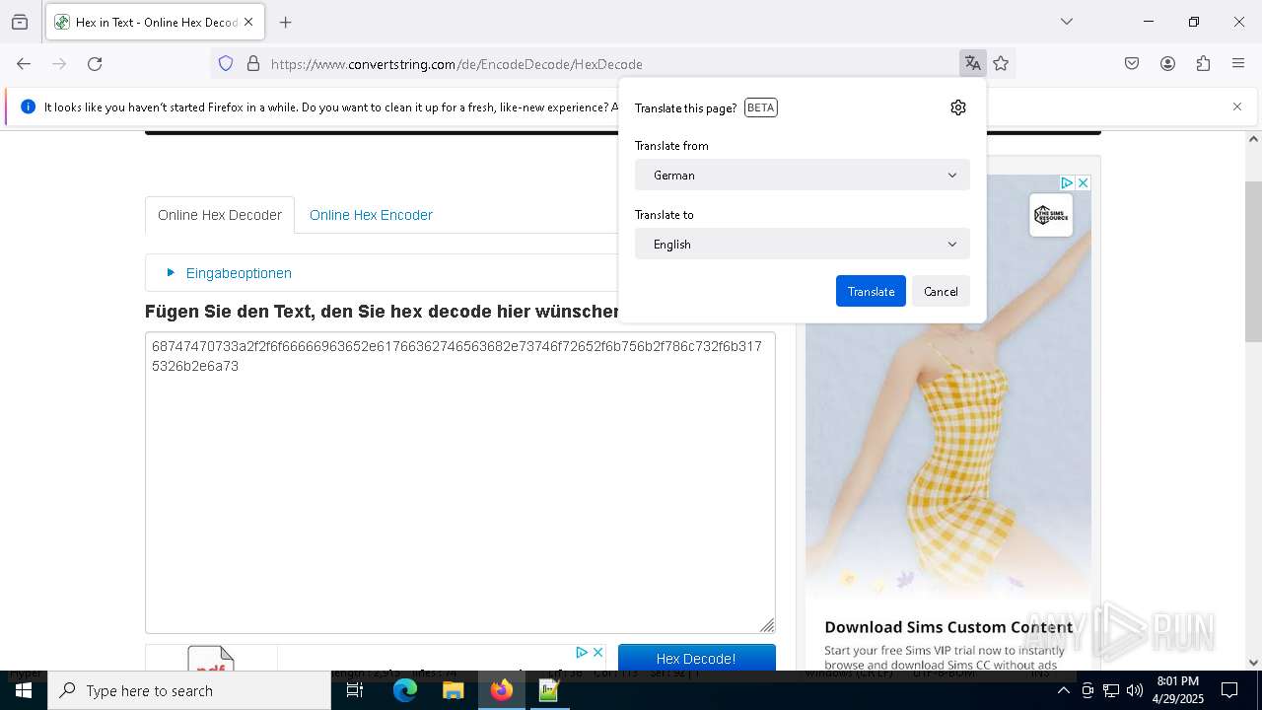Click inside hex string text area
Screen dimensions: 1262x710
tap(460, 482)
